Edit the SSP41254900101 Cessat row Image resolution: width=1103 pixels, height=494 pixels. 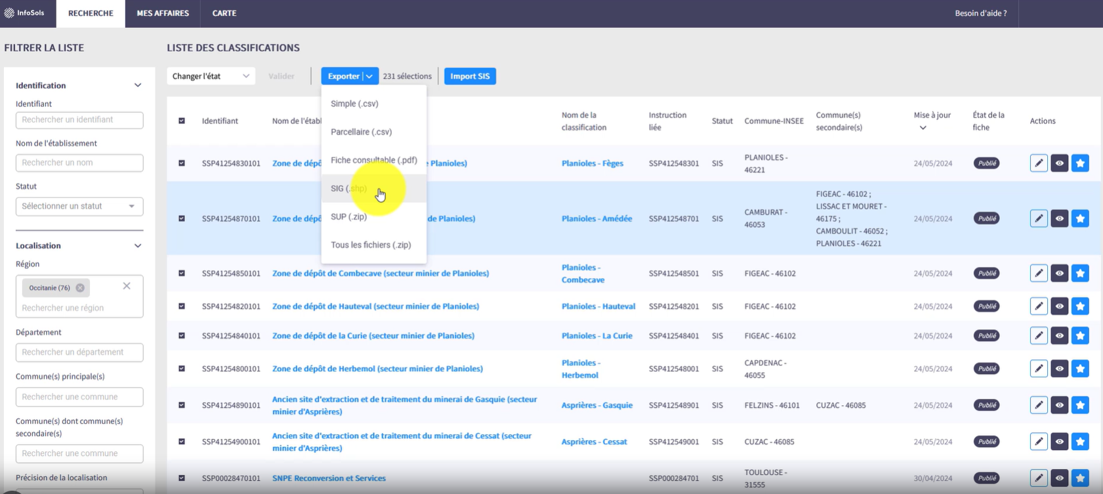pos(1039,442)
